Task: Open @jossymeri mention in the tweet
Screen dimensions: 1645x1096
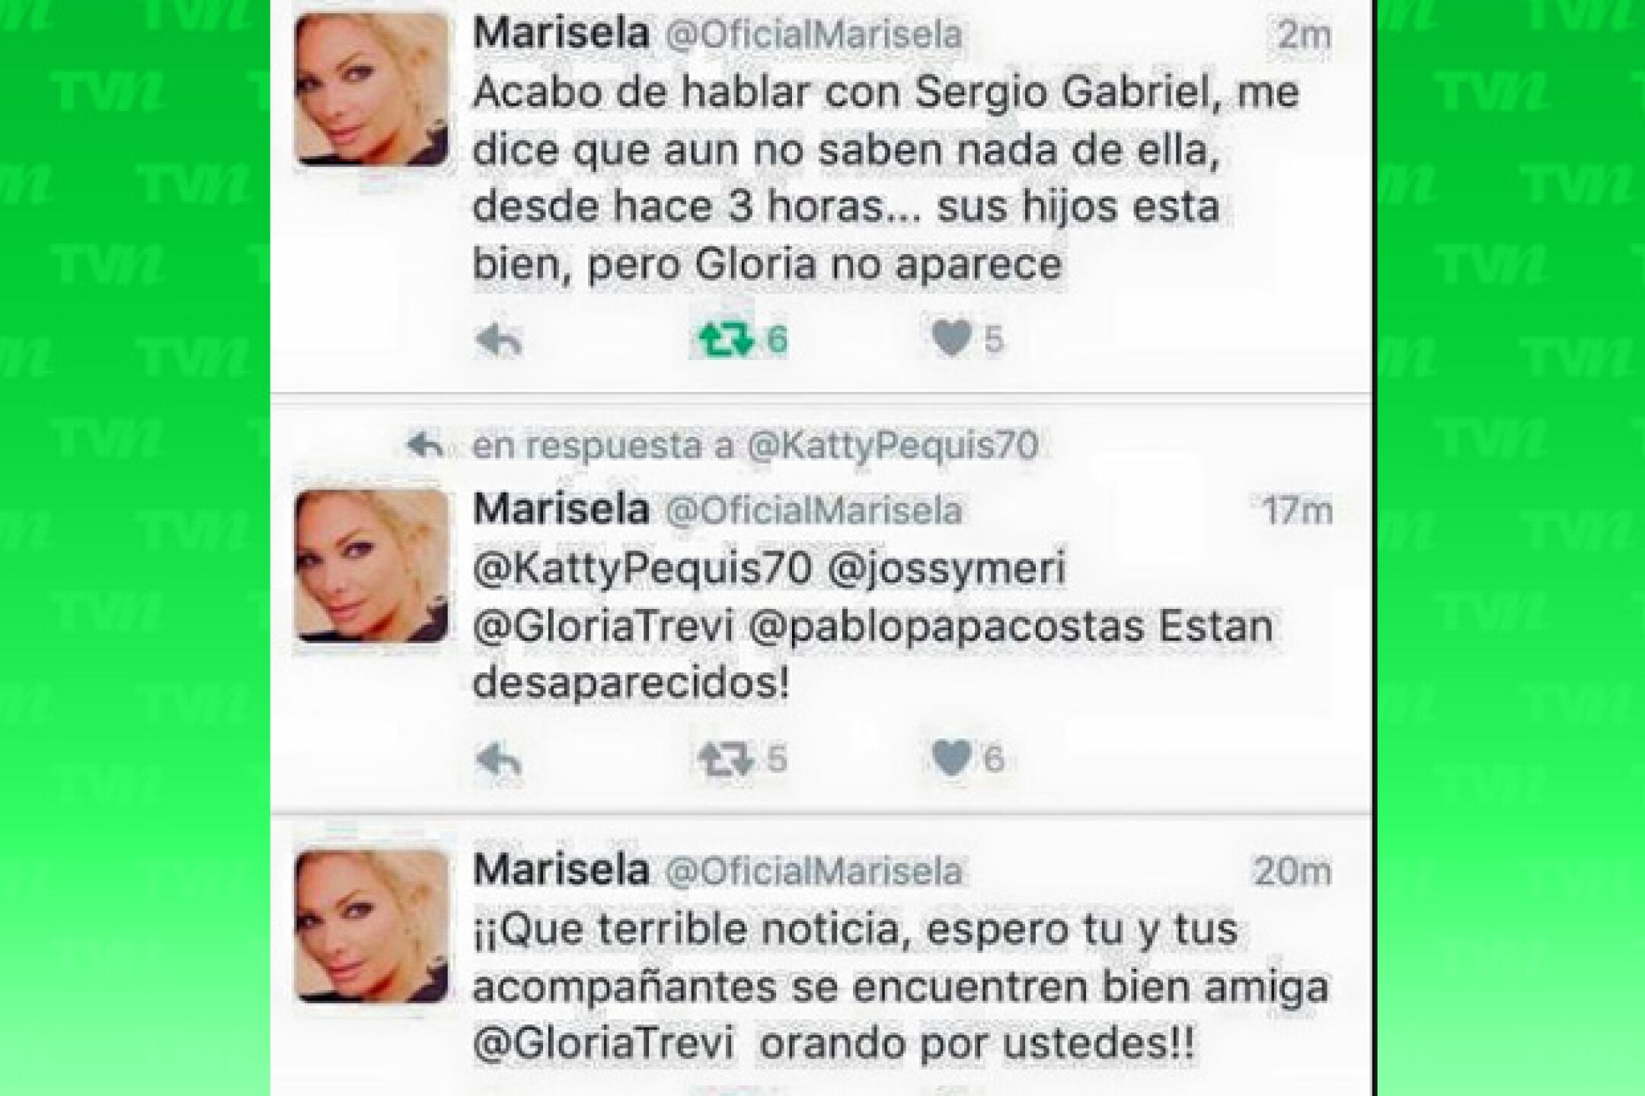Action: pyautogui.click(x=947, y=571)
